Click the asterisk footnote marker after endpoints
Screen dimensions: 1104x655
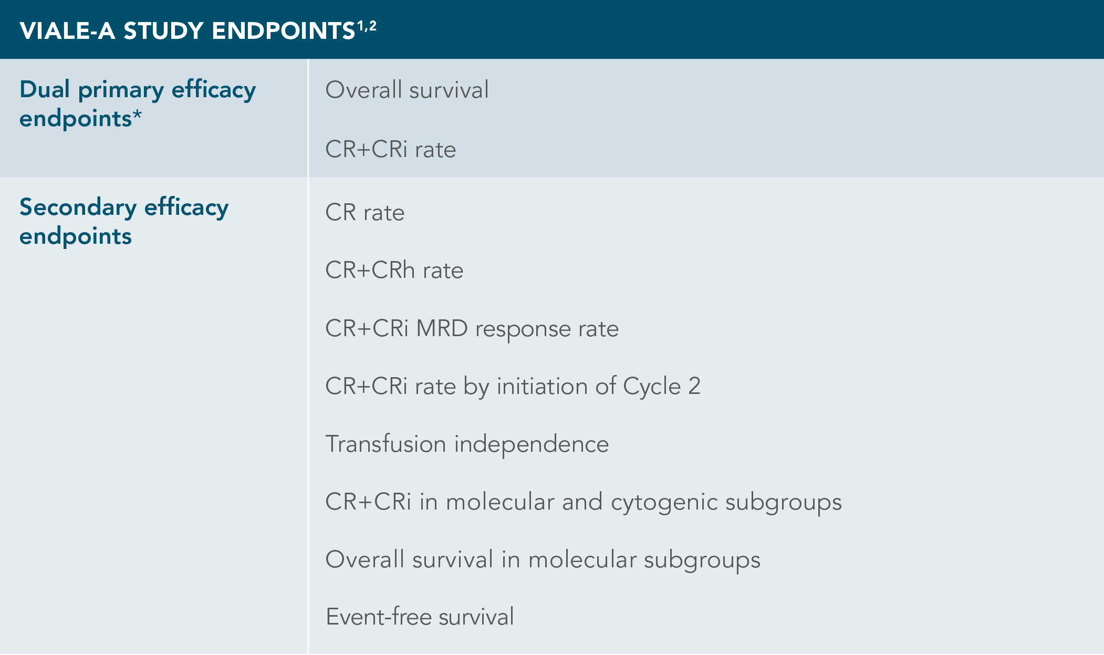(x=137, y=114)
